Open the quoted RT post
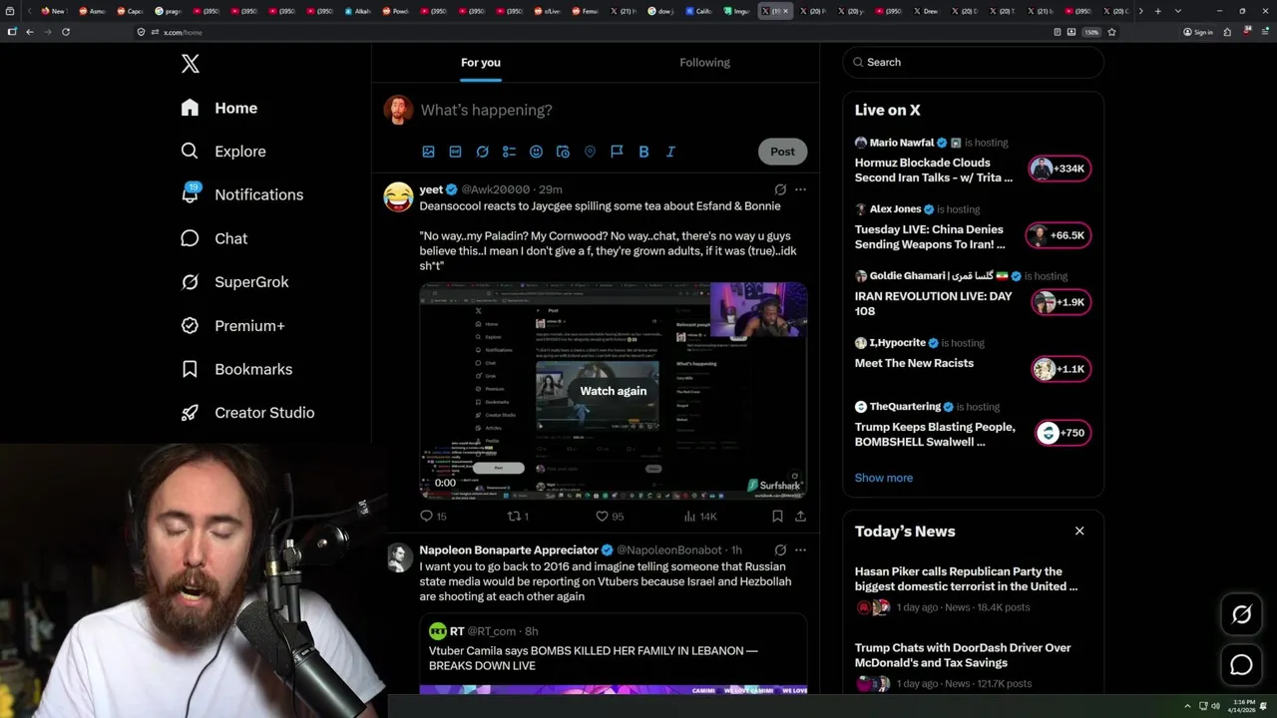This screenshot has height=718, width=1277. 614,653
